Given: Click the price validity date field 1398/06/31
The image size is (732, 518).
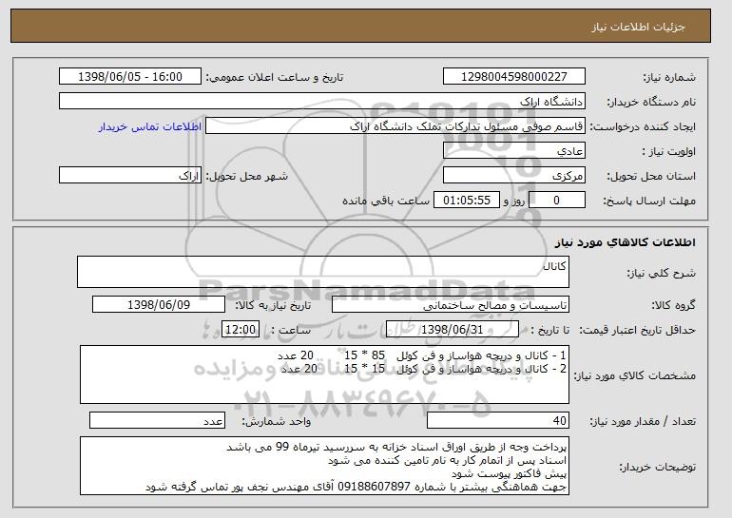Looking at the screenshot, I should tap(453, 330).
